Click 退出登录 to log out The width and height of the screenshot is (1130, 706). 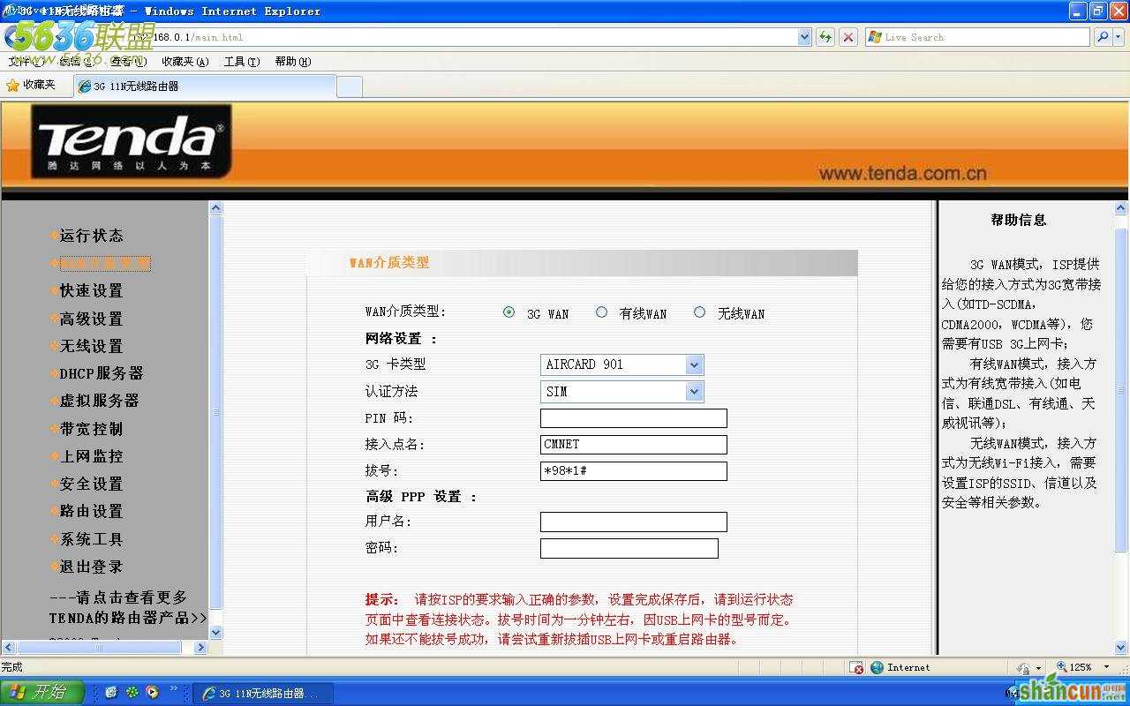pos(91,567)
